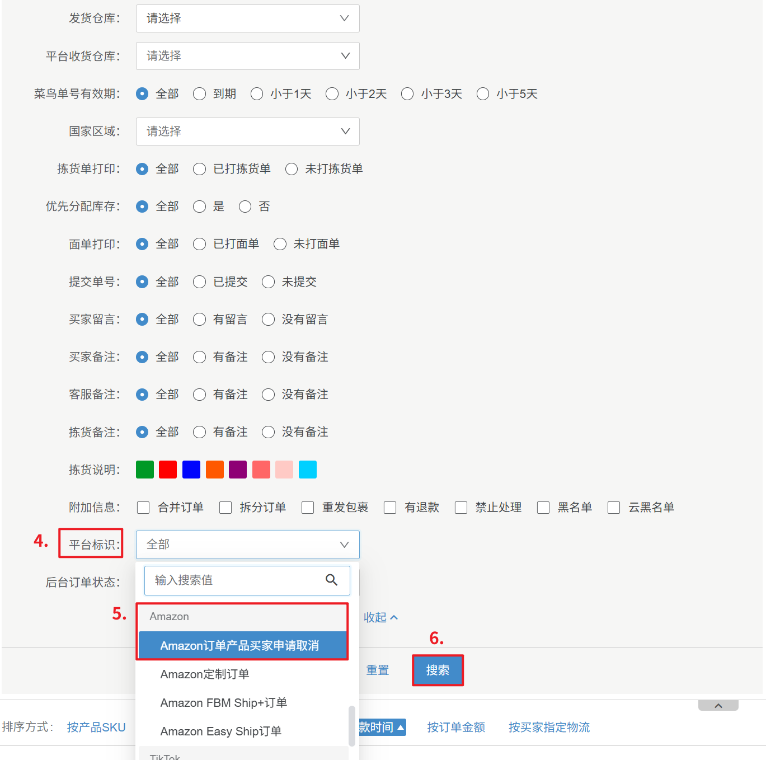Check the 黑名单 option
The image size is (766, 760).
pyautogui.click(x=543, y=508)
